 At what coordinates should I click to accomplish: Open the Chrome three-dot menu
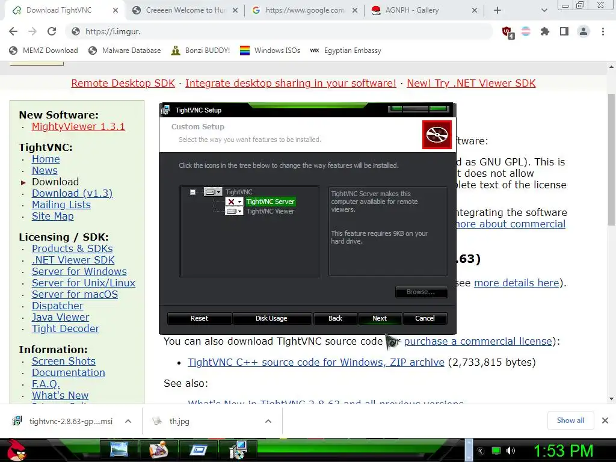[603, 31]
